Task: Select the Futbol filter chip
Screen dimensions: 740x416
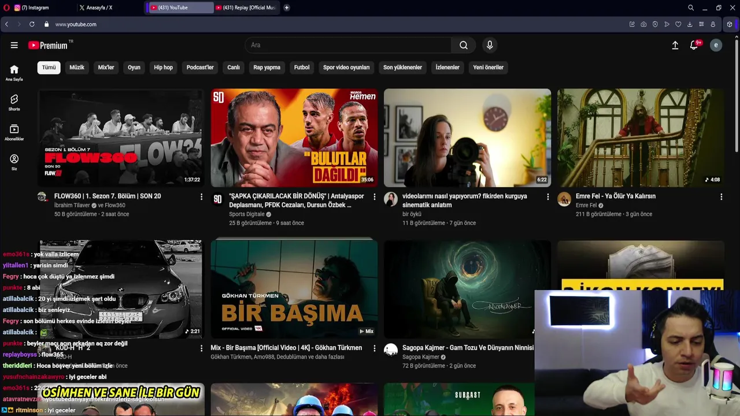Action: click(302, 67)
